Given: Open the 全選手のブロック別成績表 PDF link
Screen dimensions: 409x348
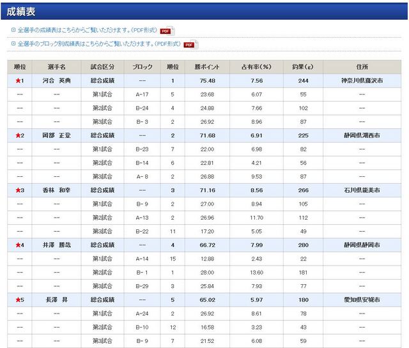Looking at the screenshot, I should tap(96, 44).
